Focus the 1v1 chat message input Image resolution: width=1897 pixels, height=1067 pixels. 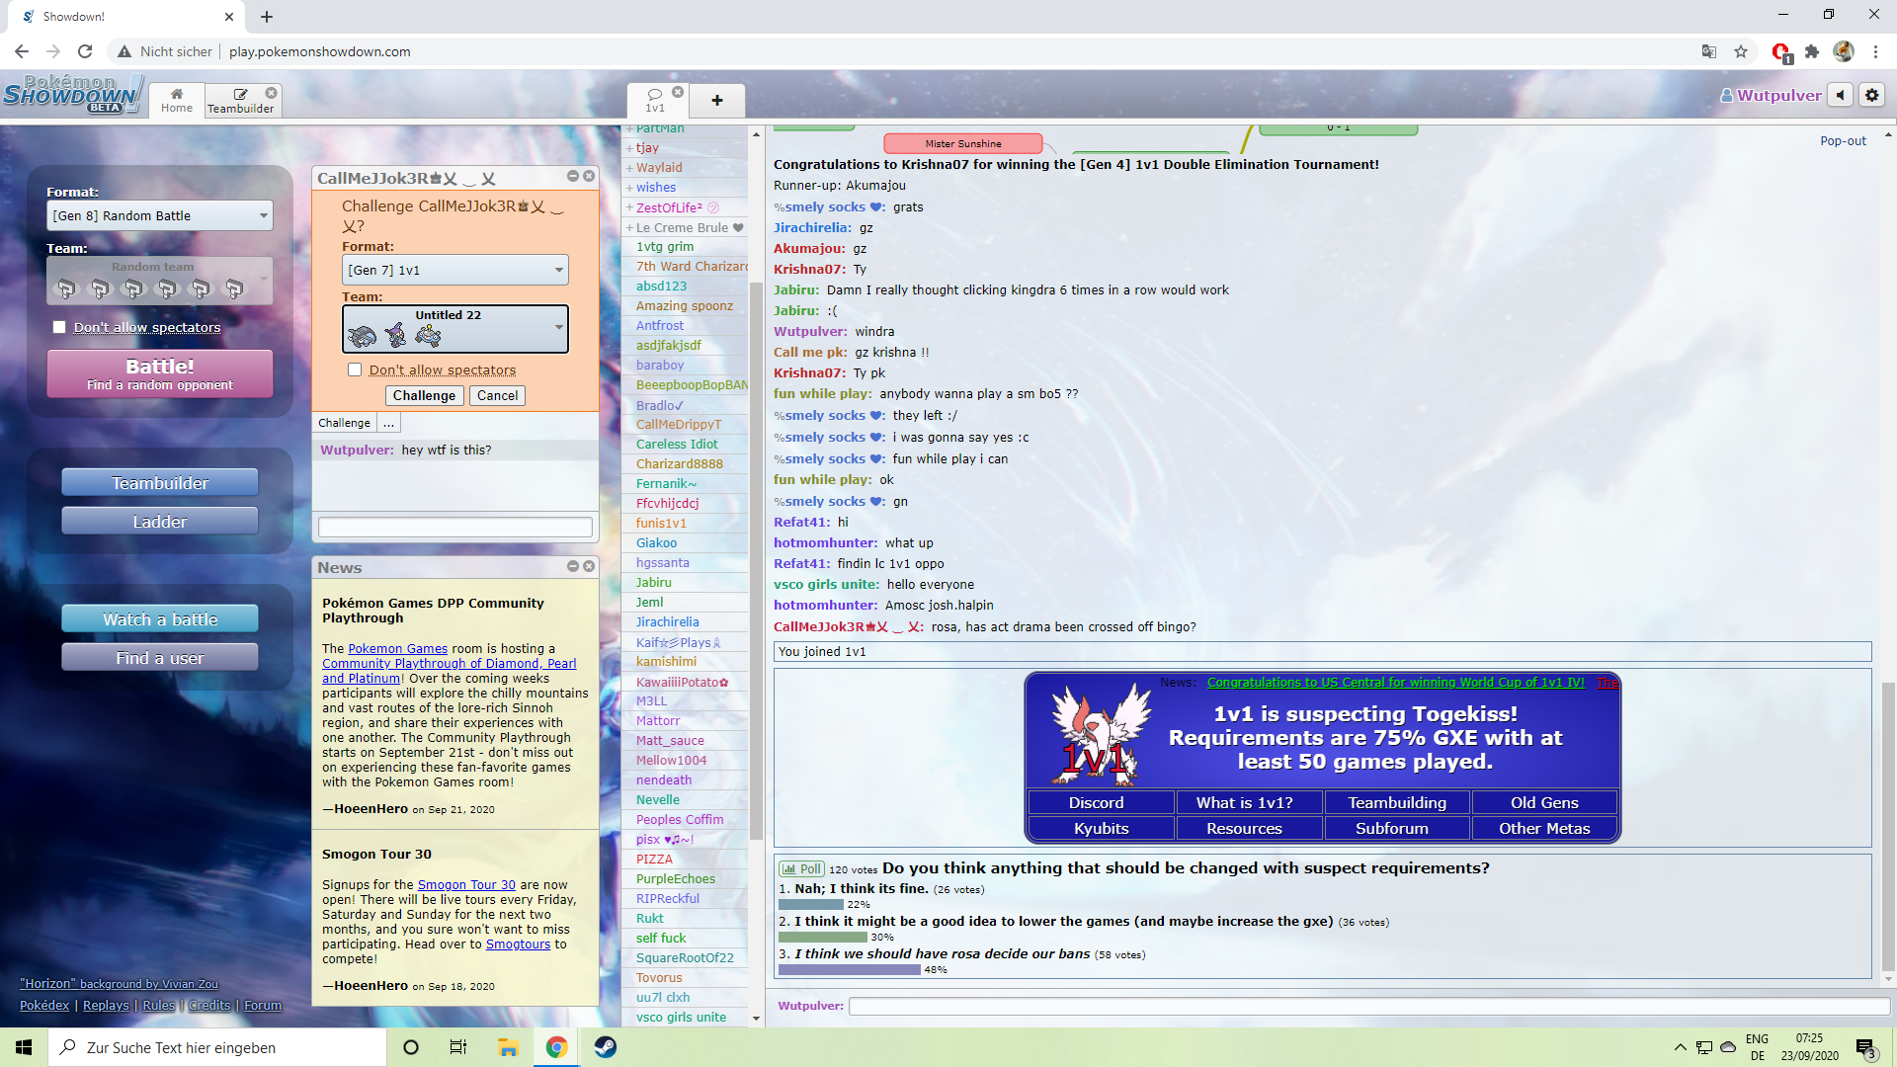tap(1369, 1006)
